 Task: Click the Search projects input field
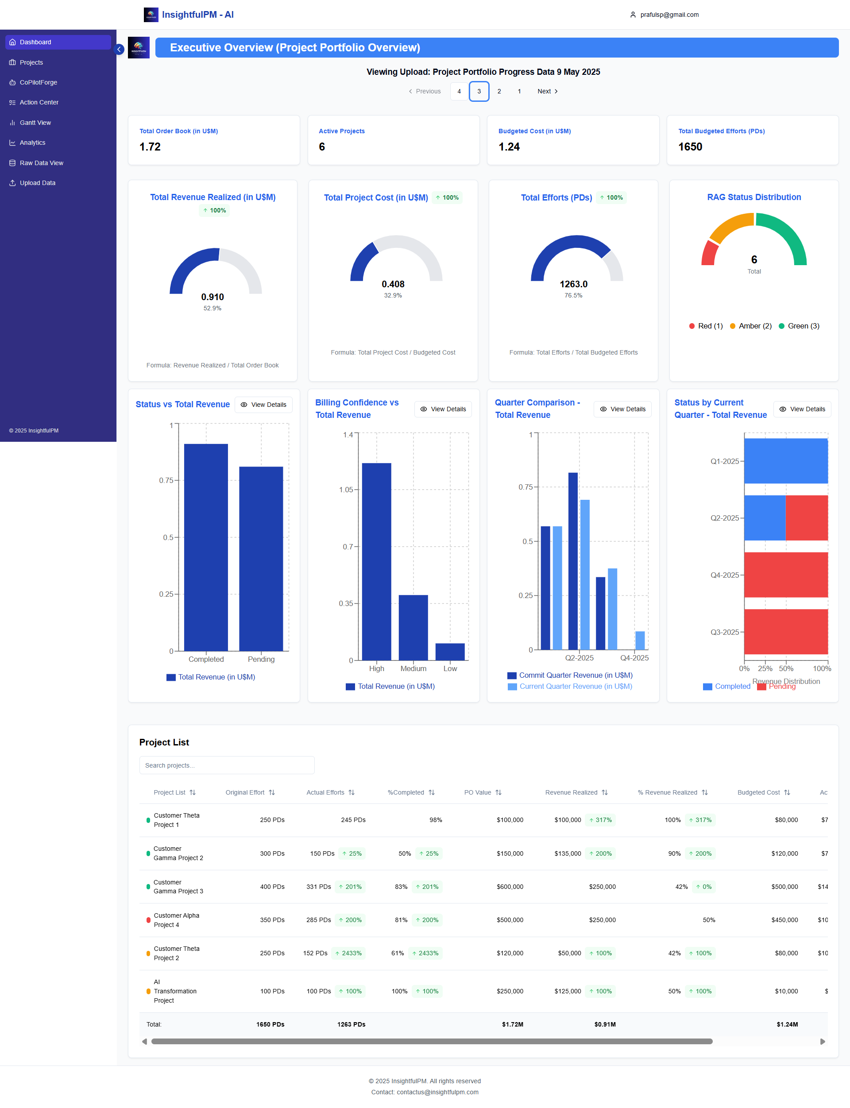pyautogui.click(x=227, y=765)
